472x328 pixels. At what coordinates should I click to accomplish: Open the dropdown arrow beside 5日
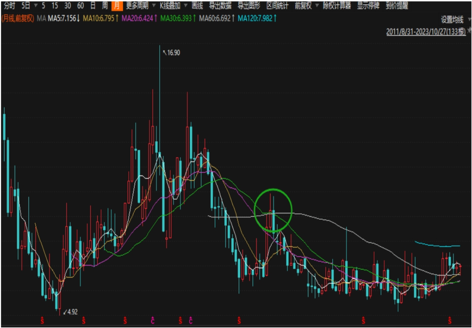35,5
